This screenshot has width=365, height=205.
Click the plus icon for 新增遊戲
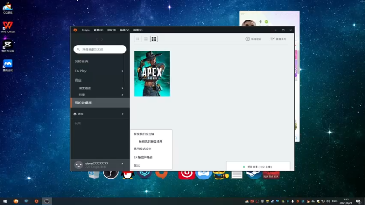click(248, 39)
